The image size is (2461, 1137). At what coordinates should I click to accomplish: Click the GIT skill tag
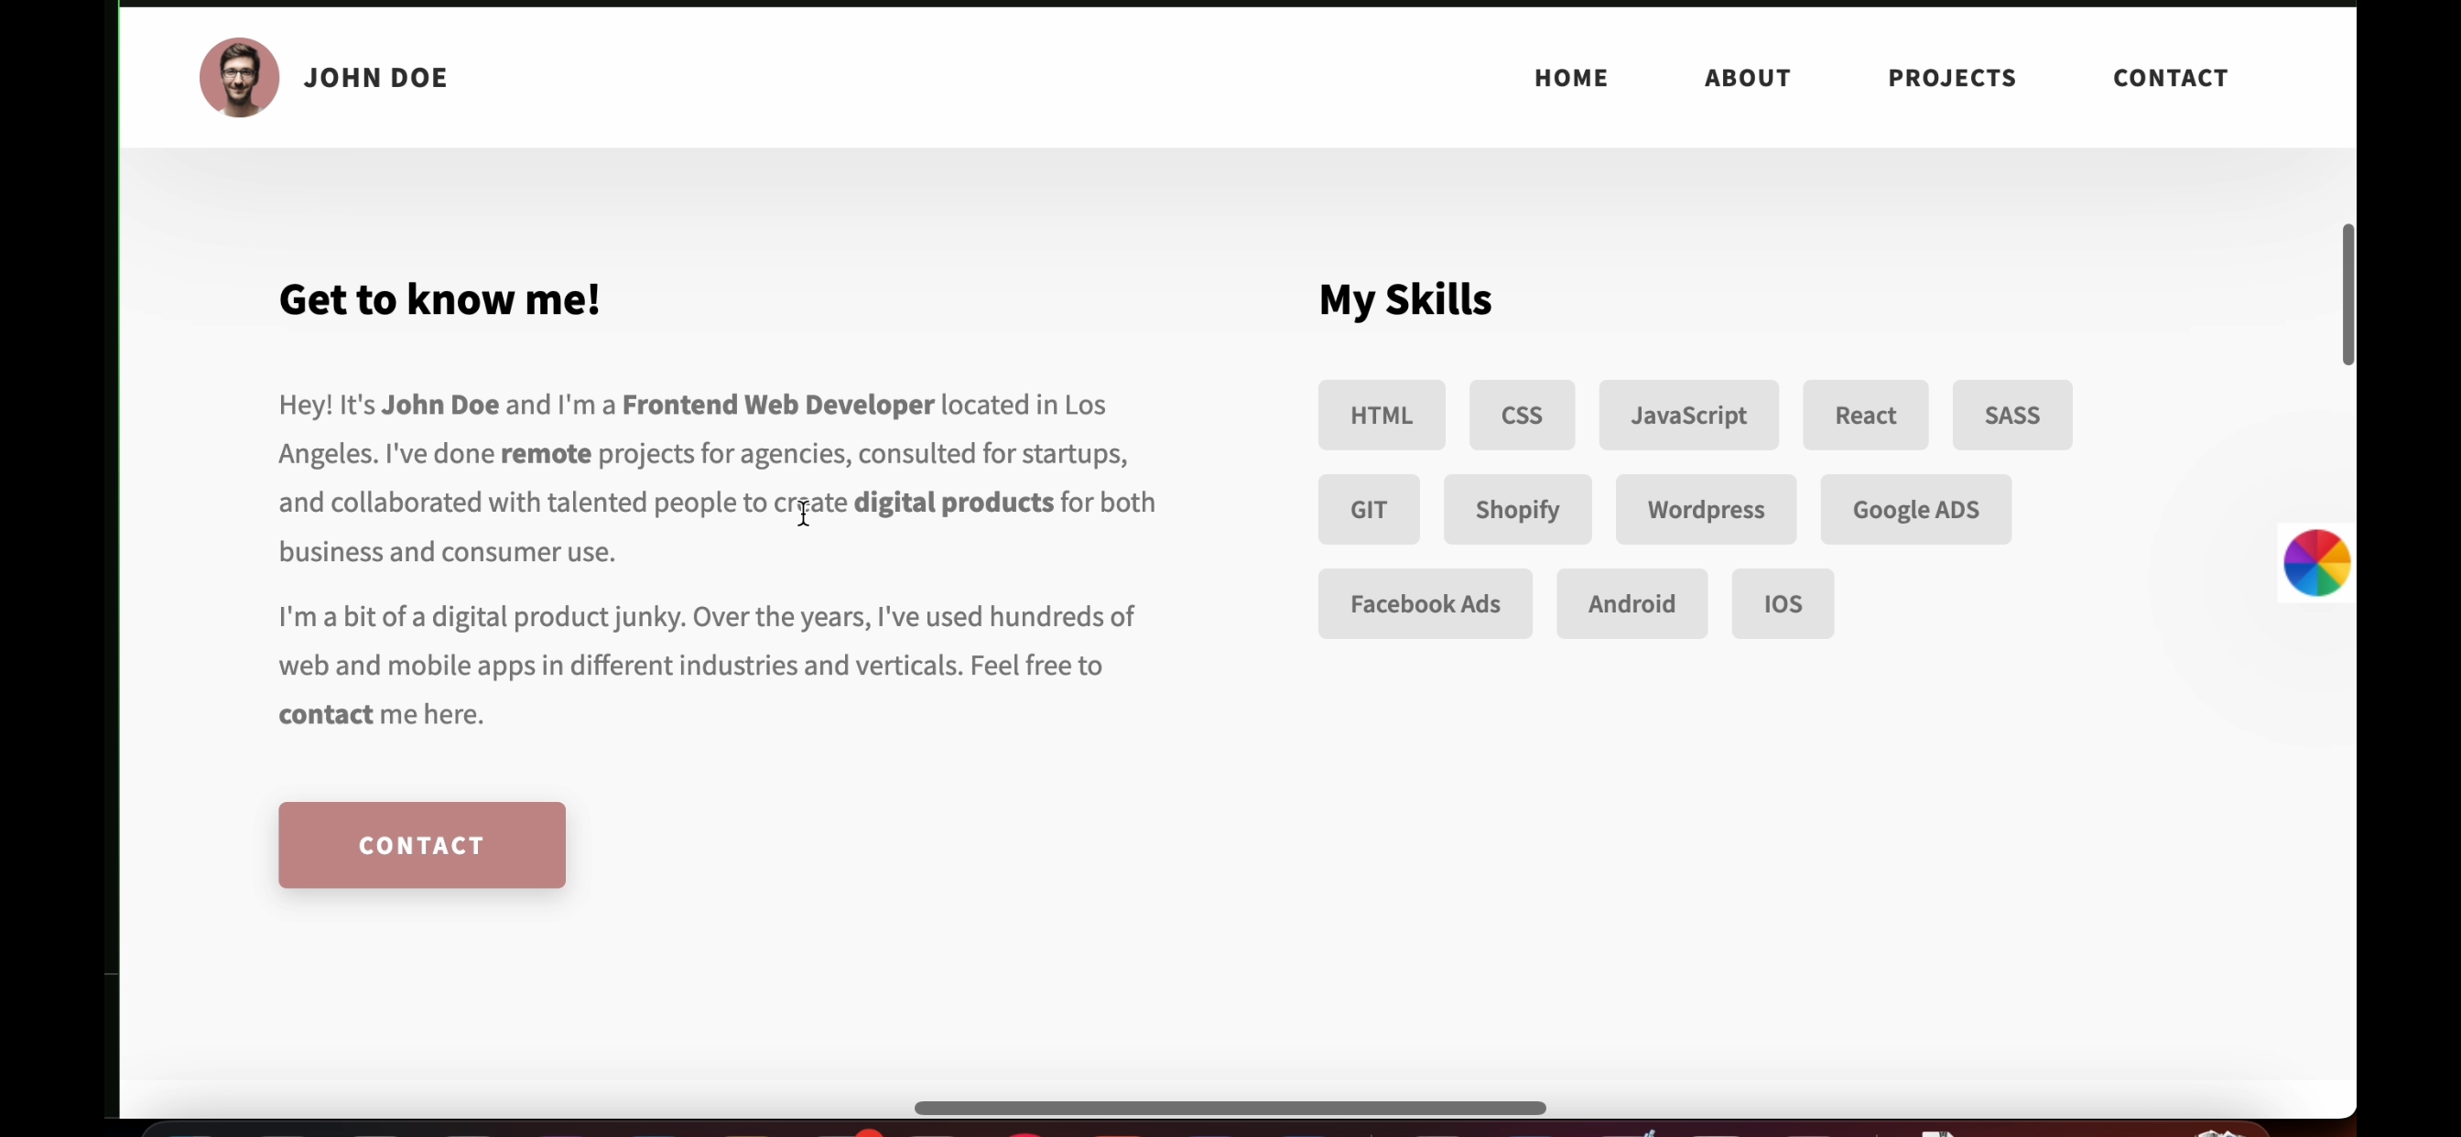pyautogui.click(x=1368, y=509)
